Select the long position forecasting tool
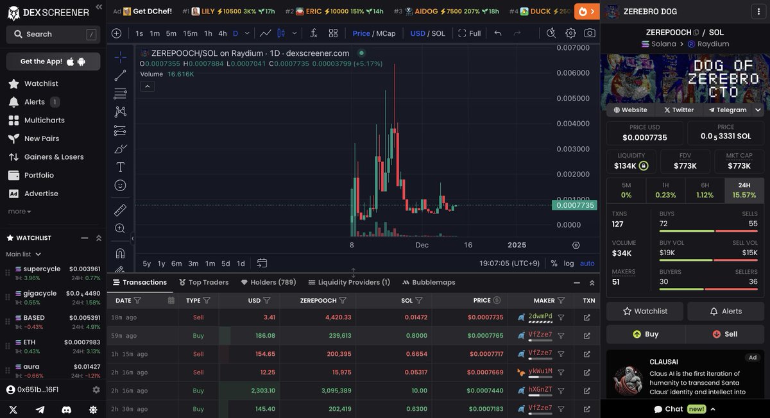Screen dimensions: 770x418 (x=120, y=130)
